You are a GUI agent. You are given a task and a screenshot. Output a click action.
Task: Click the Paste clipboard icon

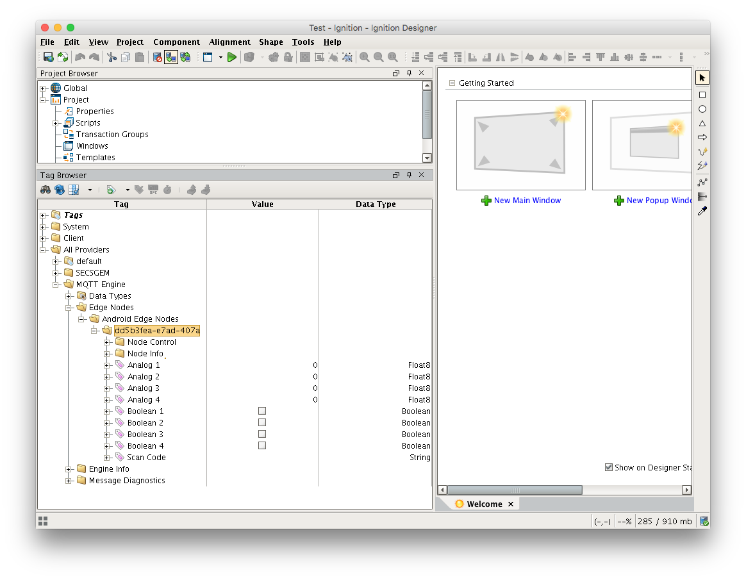[x=140, y=57]
